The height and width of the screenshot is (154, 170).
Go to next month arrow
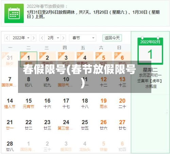pyautogui.click(x=63, y=38)
